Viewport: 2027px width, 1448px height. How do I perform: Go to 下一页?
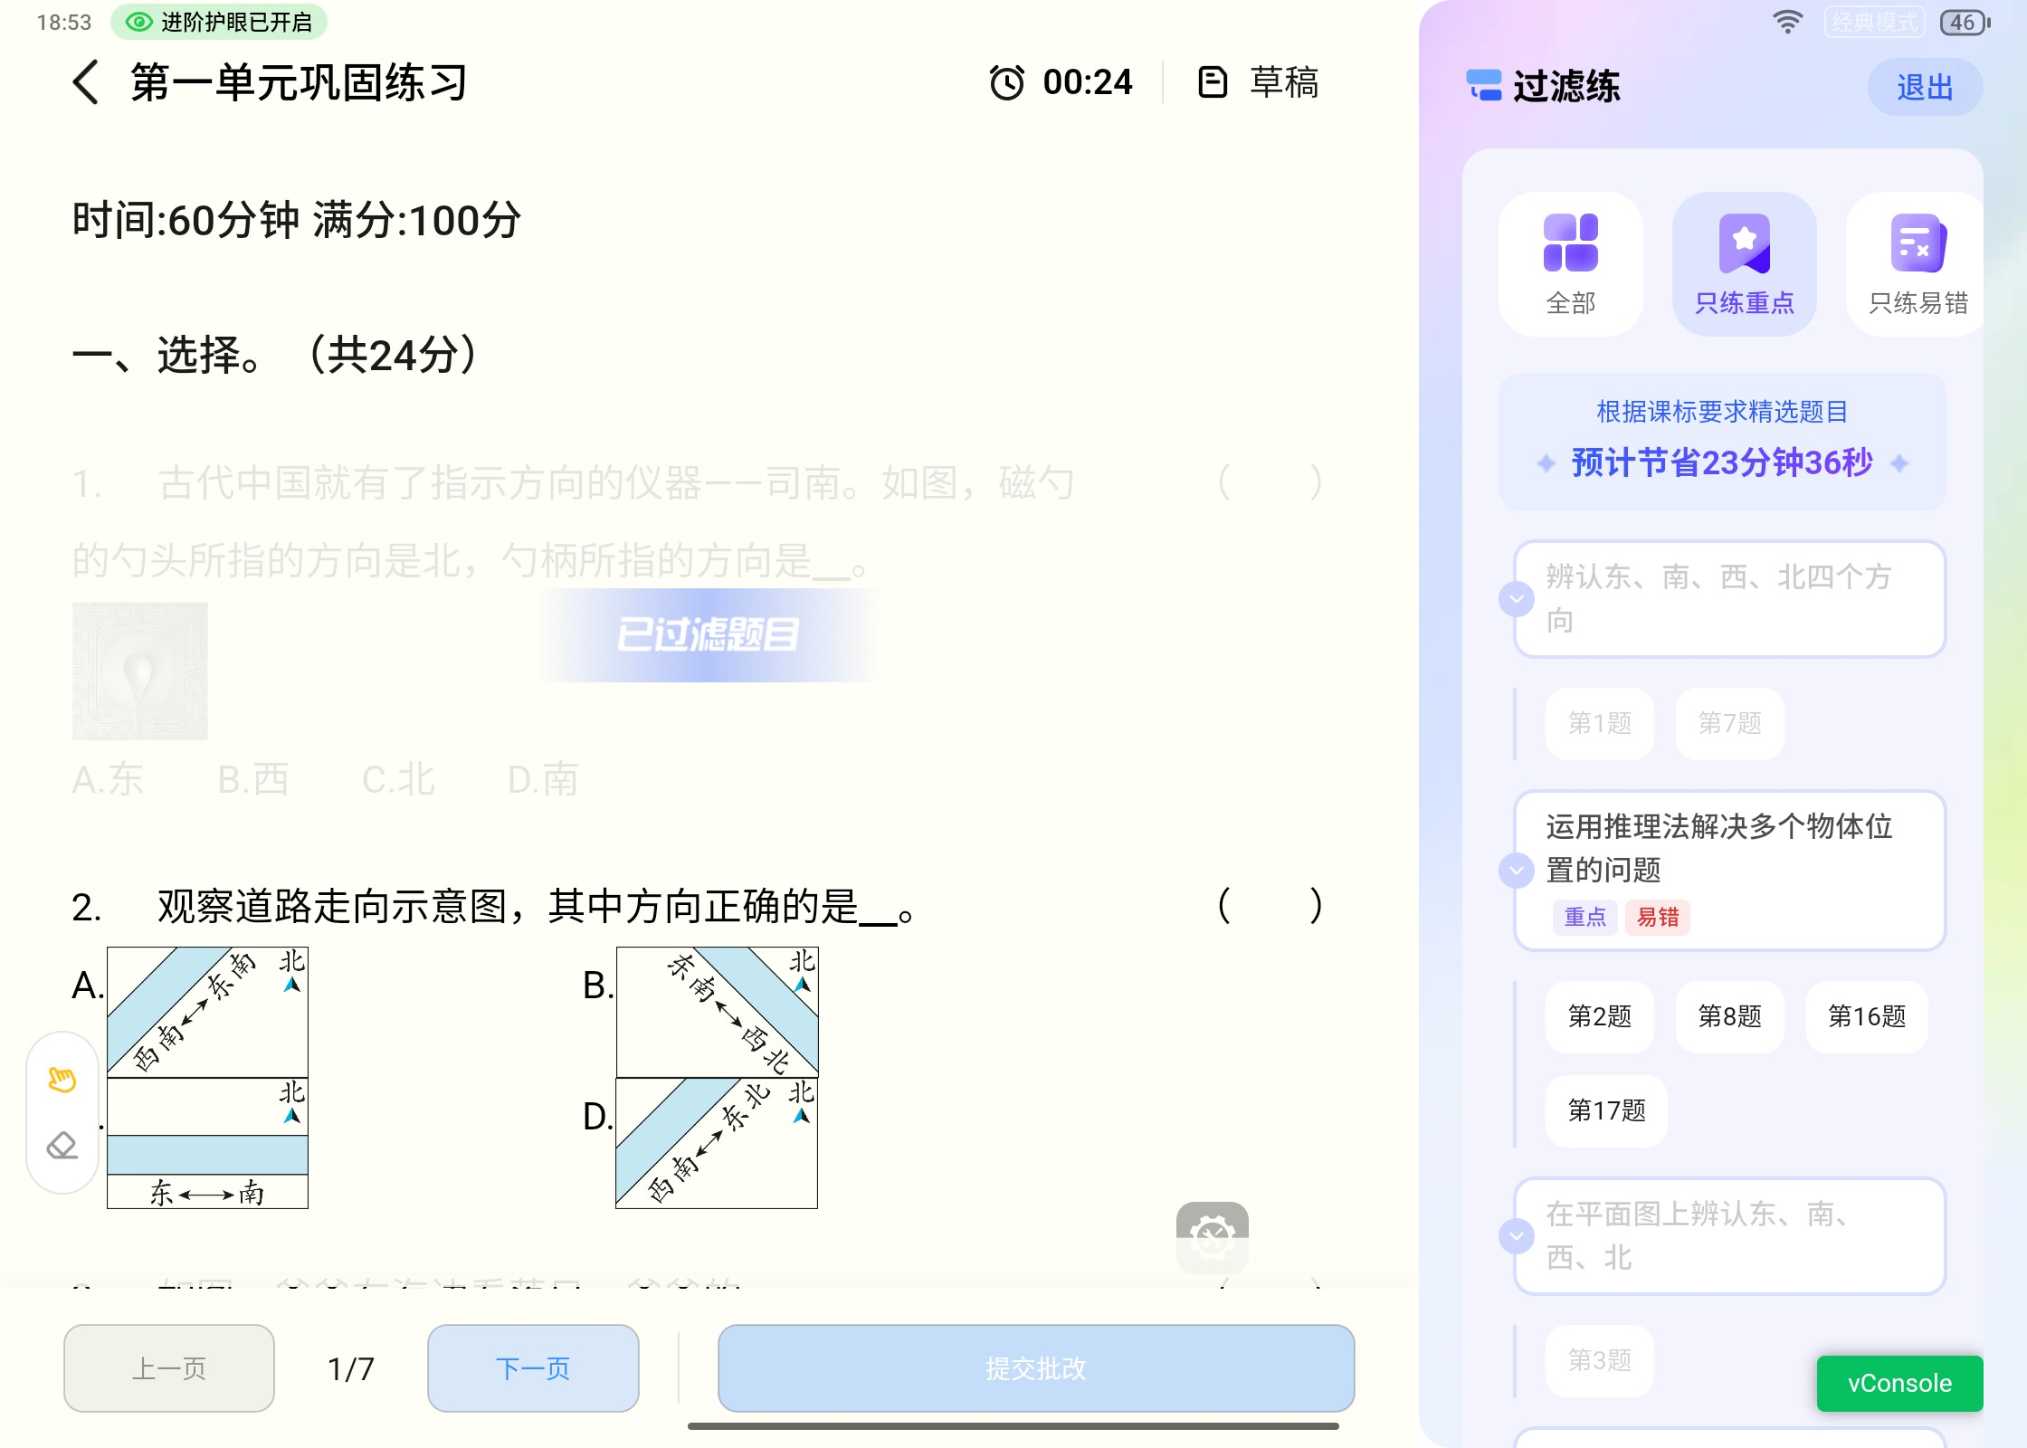pyautogui.click(x=533, y=1368)
